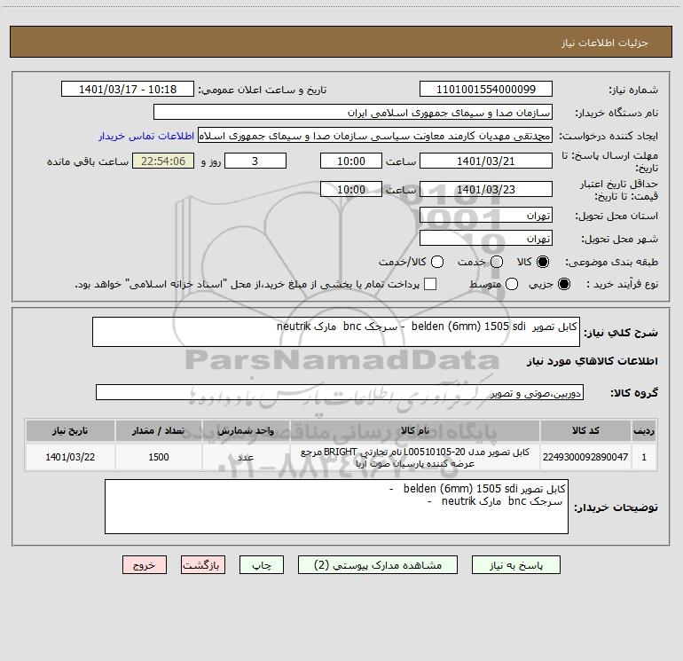This screenshot has width=683, height=661.
Task: Click the buyer notes text area
Action: (336, 507)
